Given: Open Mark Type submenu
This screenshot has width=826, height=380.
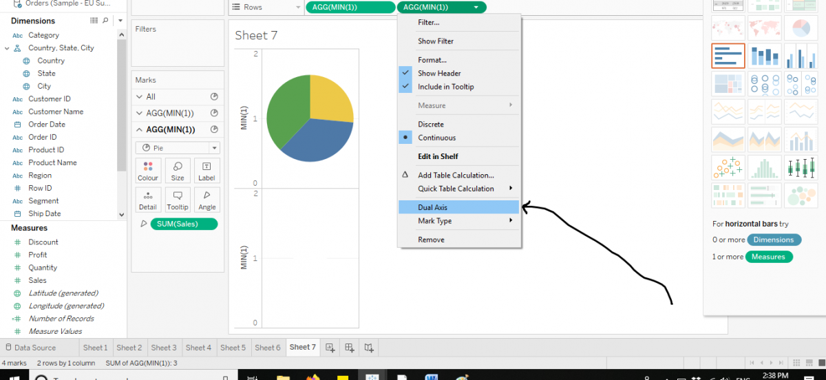Looking at the screenshot, I should (459, 221).
